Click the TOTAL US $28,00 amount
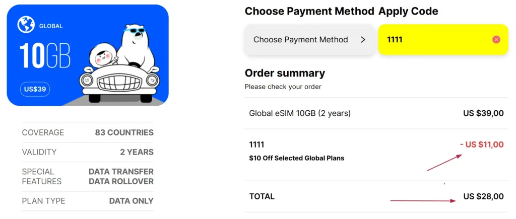Screen dimensions: 516x219 point(483,197)
